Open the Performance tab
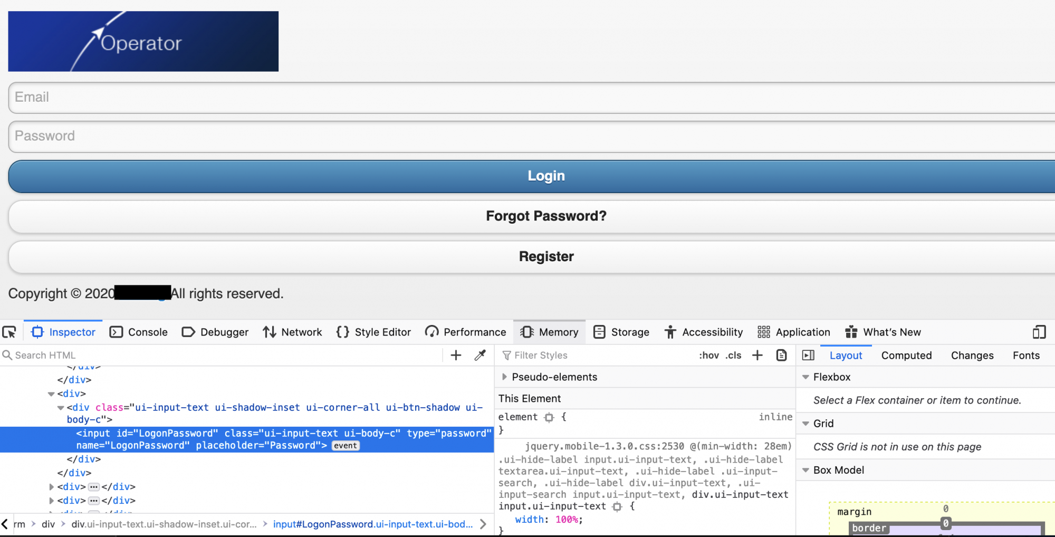This screenshot has height=537, width=1055. (x=465, y=332)
